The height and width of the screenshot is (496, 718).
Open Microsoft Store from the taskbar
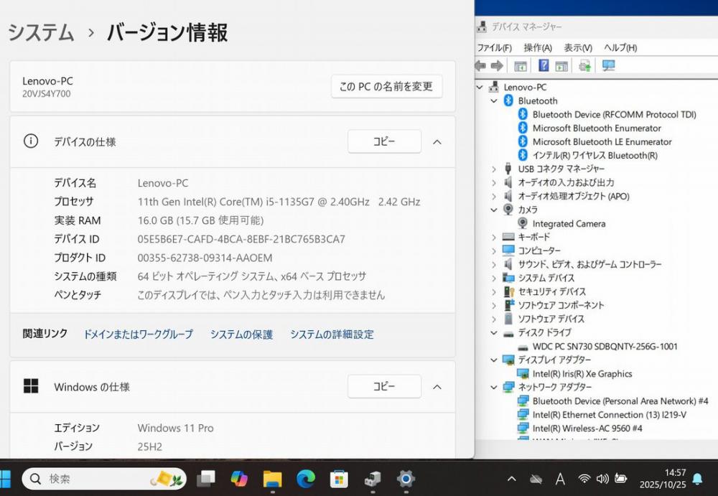(339, 478)
